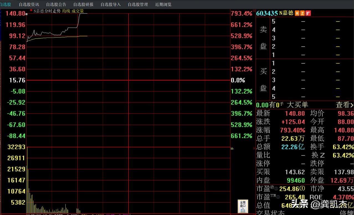Click the 内盘 value 99460

click(x=296, y=181)
